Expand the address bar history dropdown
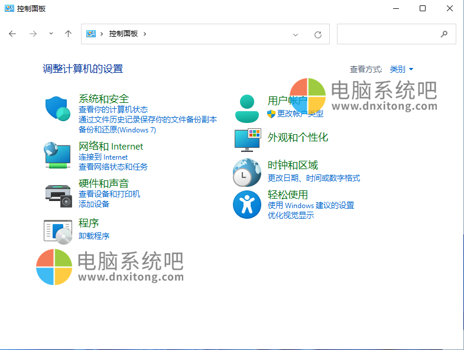Image resolution: width=464 pixels, height=350 pixels. click(x=296, y=35)
